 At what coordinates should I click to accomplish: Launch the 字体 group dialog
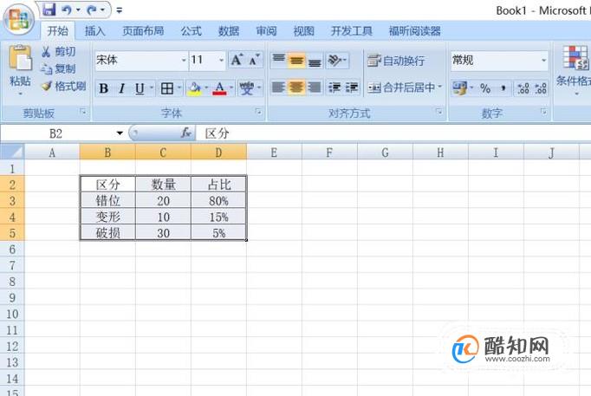[x=258, y=112]
